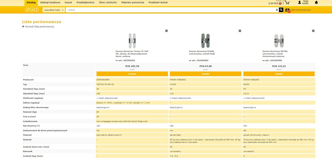
Task: Open the K6700 hinge image
Action: click(x=279, y=41)
